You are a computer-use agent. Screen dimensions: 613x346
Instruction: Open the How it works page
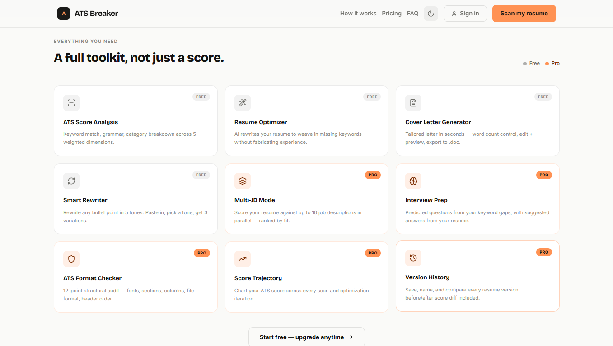(358, 14)
